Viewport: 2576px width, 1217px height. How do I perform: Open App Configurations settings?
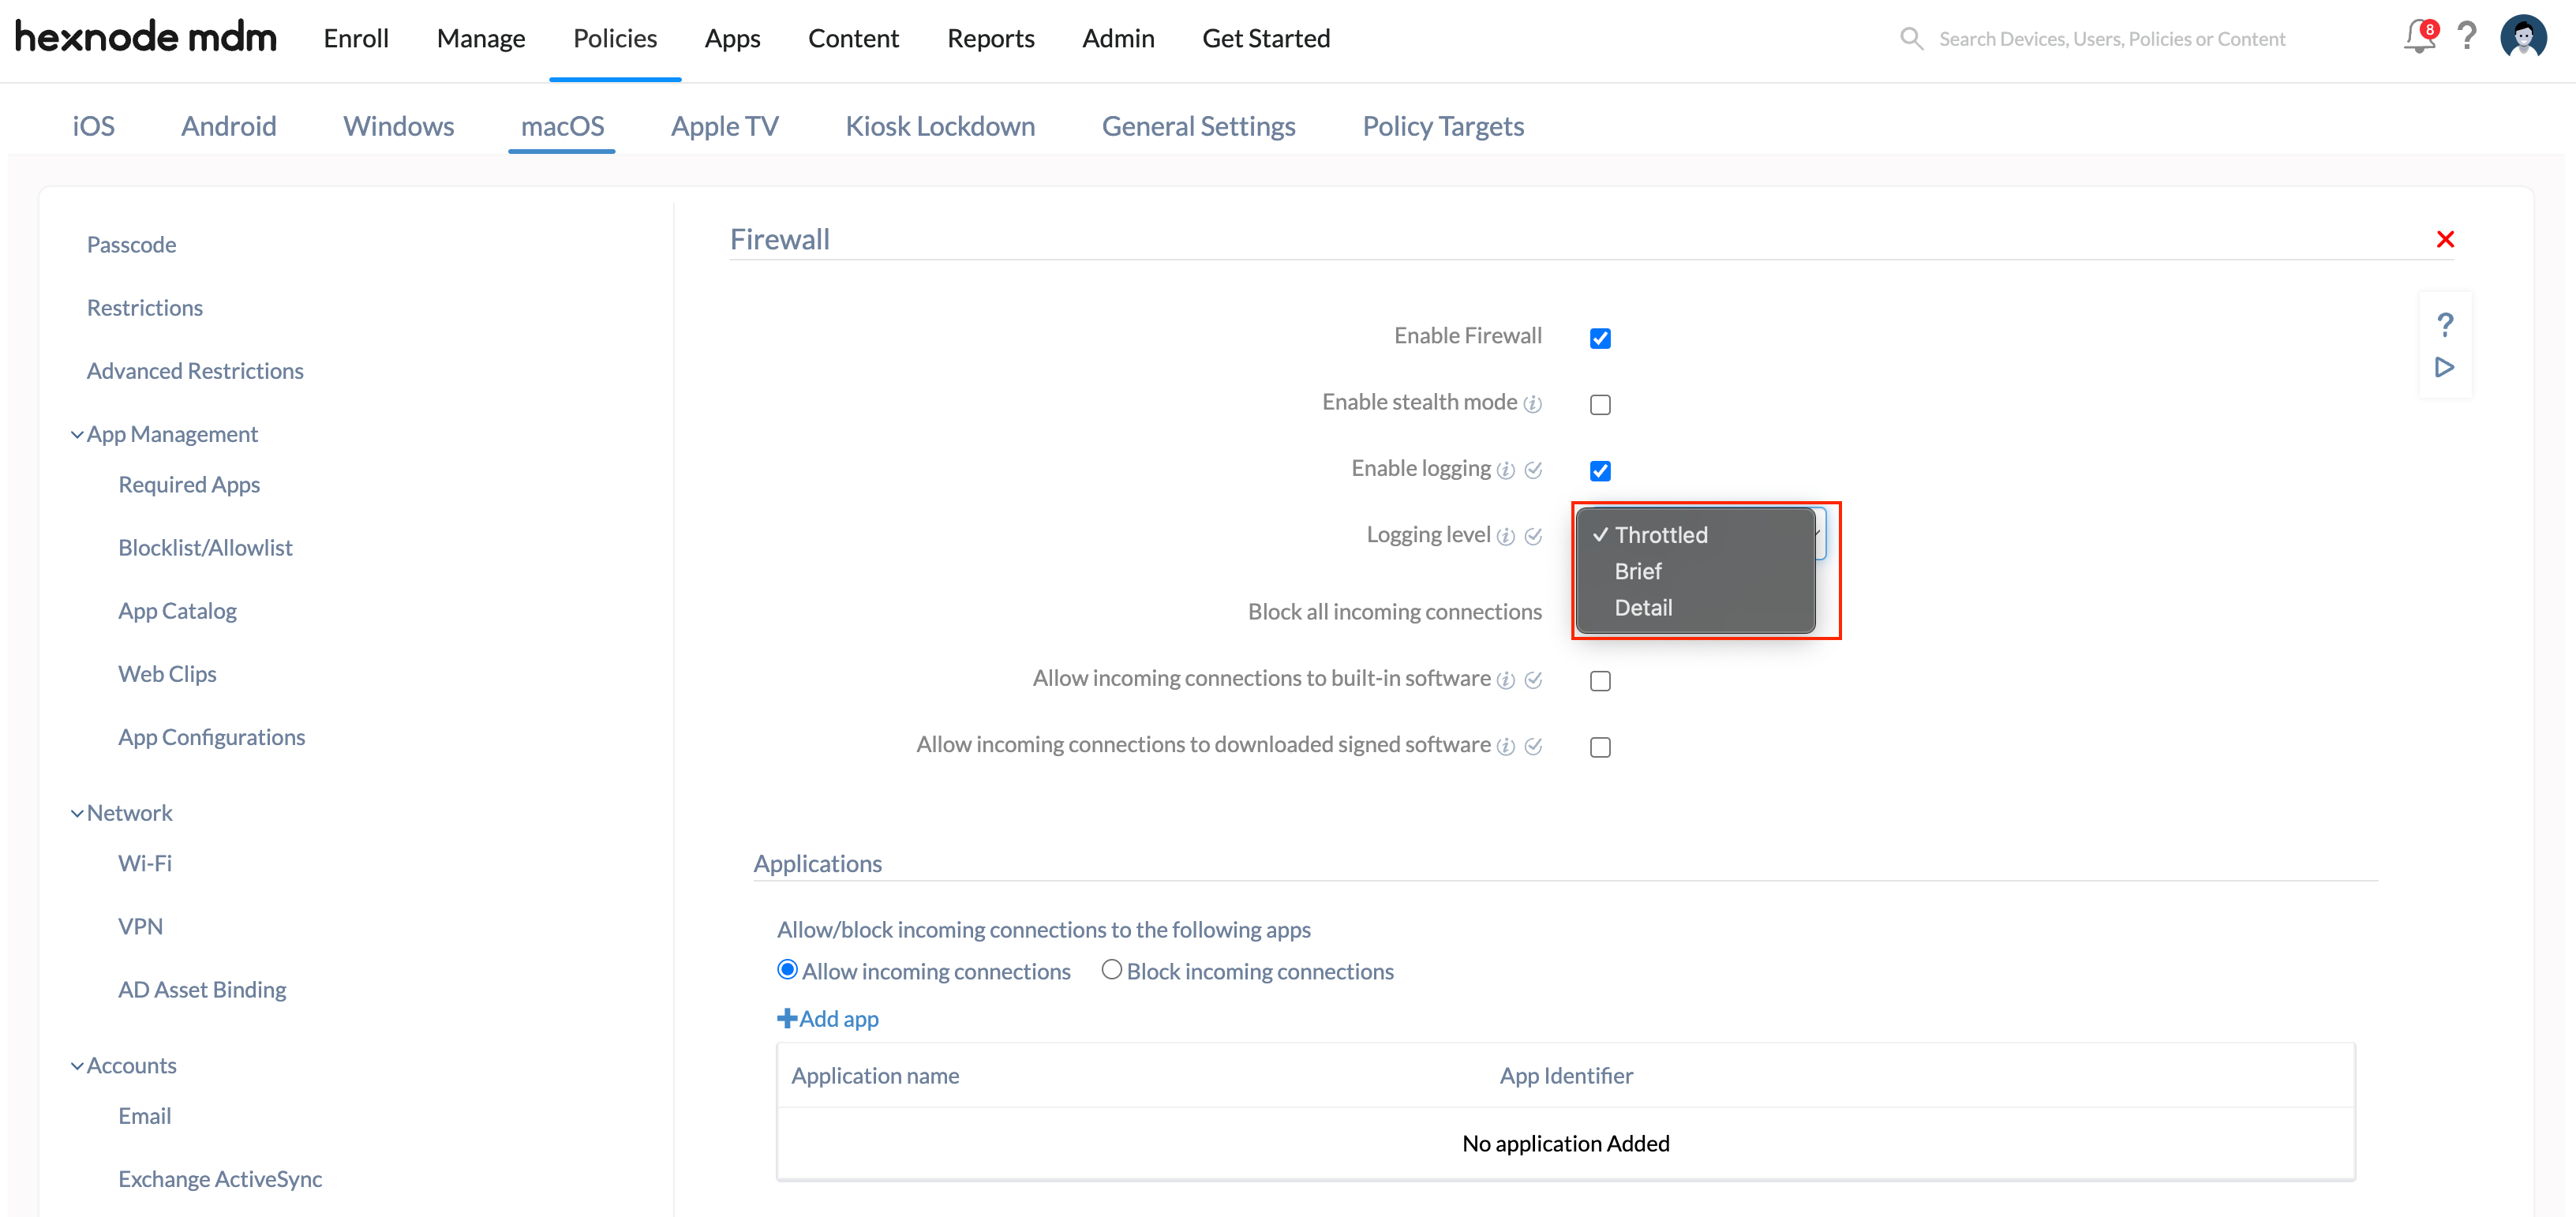pos(211,737)
